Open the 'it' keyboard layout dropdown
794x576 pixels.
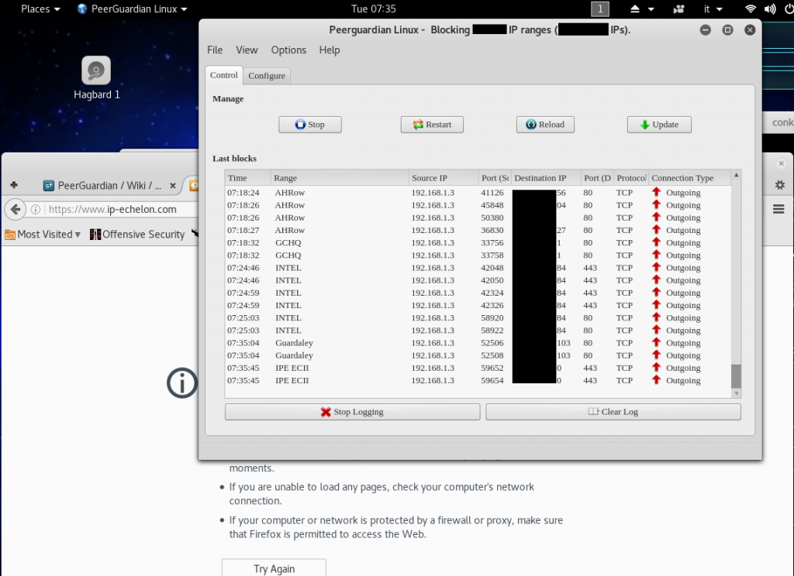(x=713, y=9)
